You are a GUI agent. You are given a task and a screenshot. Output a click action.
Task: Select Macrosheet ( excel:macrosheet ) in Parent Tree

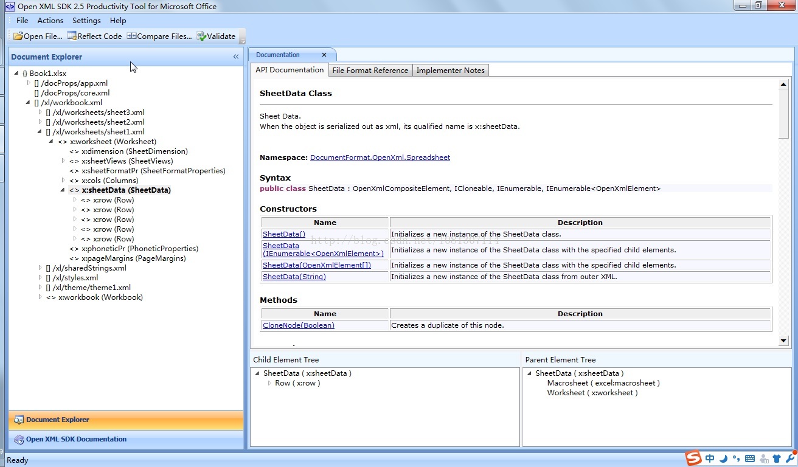tap(603, 383)
